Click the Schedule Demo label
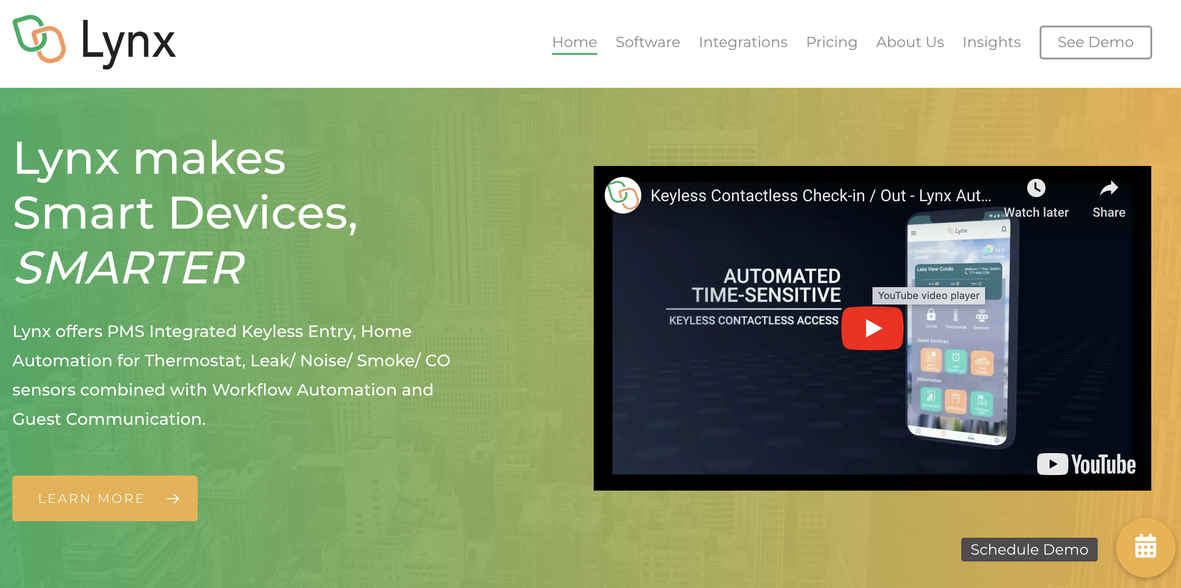Image resolution: width=1181 pixels, height=588 pixels. point(1029,549)
